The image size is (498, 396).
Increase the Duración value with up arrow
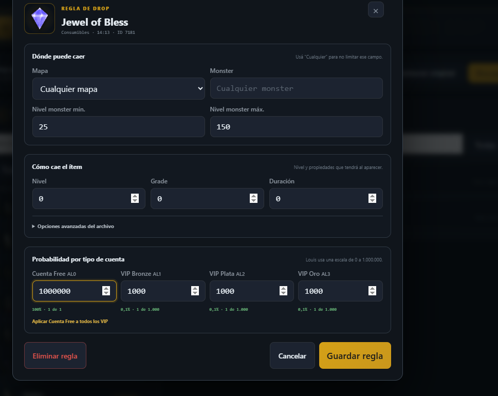pos(372,196)
